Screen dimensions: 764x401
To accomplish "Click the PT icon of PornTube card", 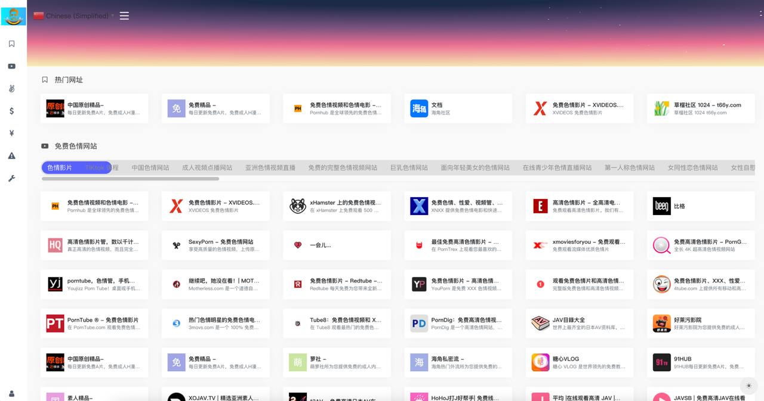I will coord(55,324).
